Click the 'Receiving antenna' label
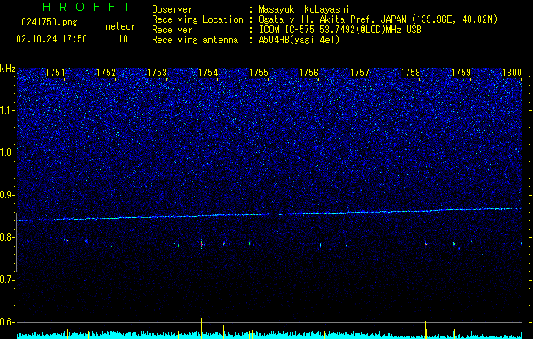Screen dimensions: 533x339 (x=195, y=40)
